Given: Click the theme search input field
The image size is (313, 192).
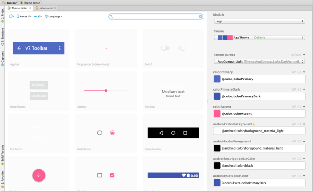Looking at the screenshot, I should (x=156, y=17).
